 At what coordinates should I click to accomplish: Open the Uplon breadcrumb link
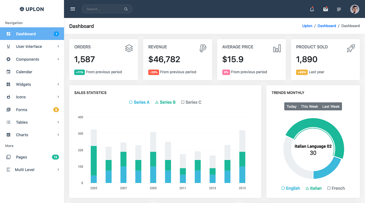(307, 26)
